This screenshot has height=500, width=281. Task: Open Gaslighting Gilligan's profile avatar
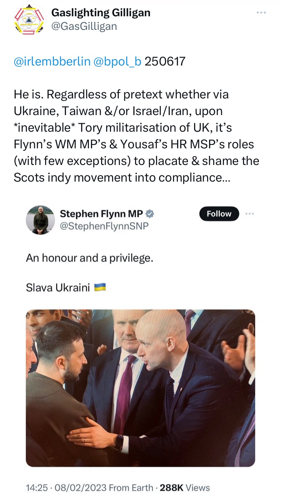(x=29, y=20)
